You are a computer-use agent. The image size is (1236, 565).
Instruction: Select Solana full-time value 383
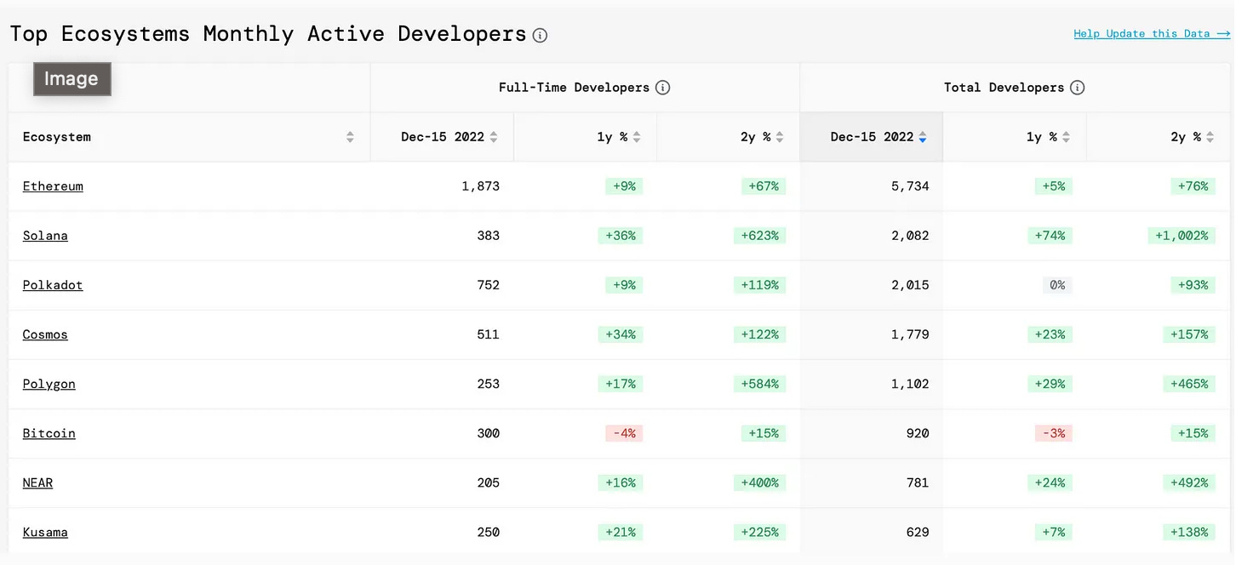(489, 236)
